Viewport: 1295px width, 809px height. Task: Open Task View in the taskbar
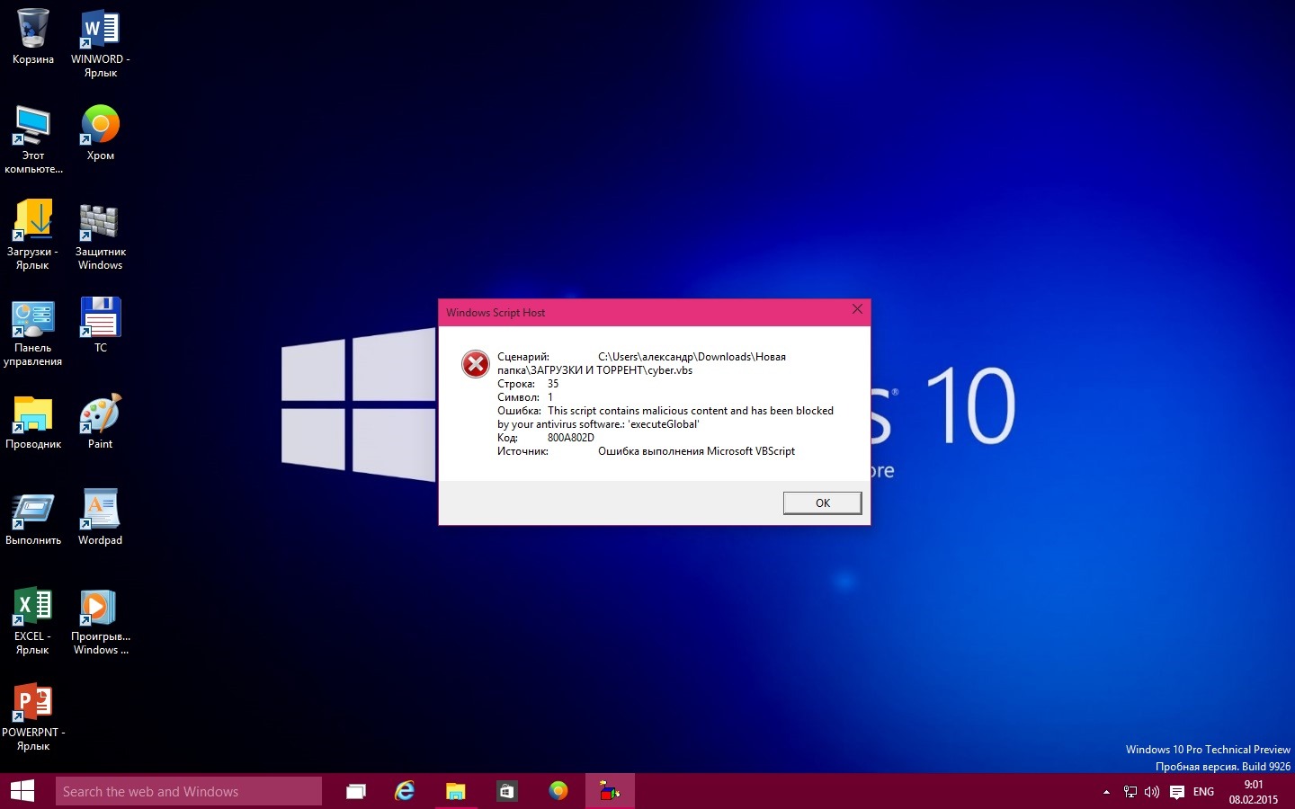click(x=356, y=791)
